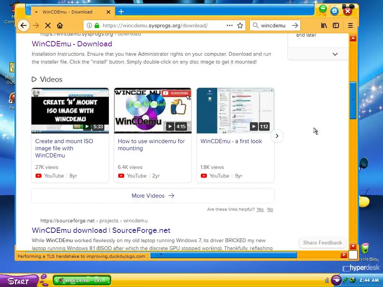Go back to the previous page
The height and width of the screenshot is (287, 383).
(24, 25)
